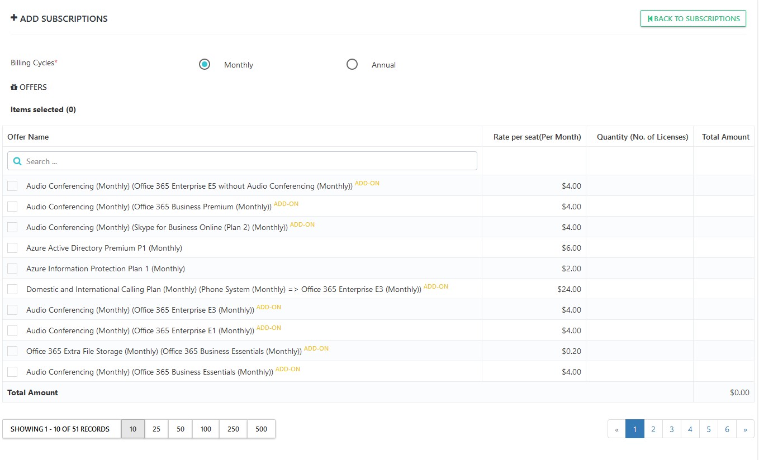Click the Total Amount footer row label

[x=32, y=392]
